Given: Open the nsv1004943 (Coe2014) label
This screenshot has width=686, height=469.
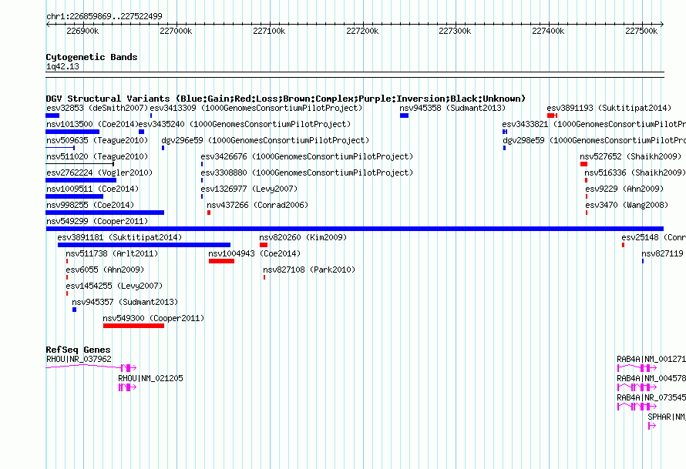Looking at the screenshot, I should click(x=254, y=253).
